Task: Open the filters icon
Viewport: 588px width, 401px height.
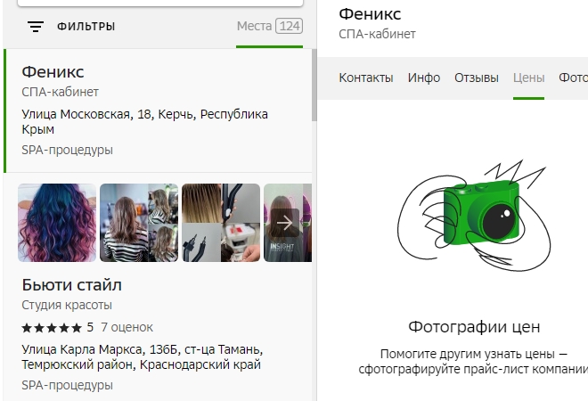Action: [x=36, y=27]
